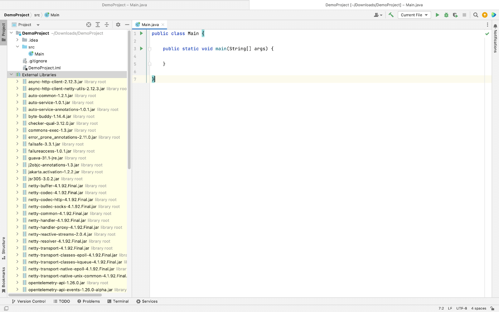Collapse the External Libraries node
499x312 pixels.
(12, 75)
